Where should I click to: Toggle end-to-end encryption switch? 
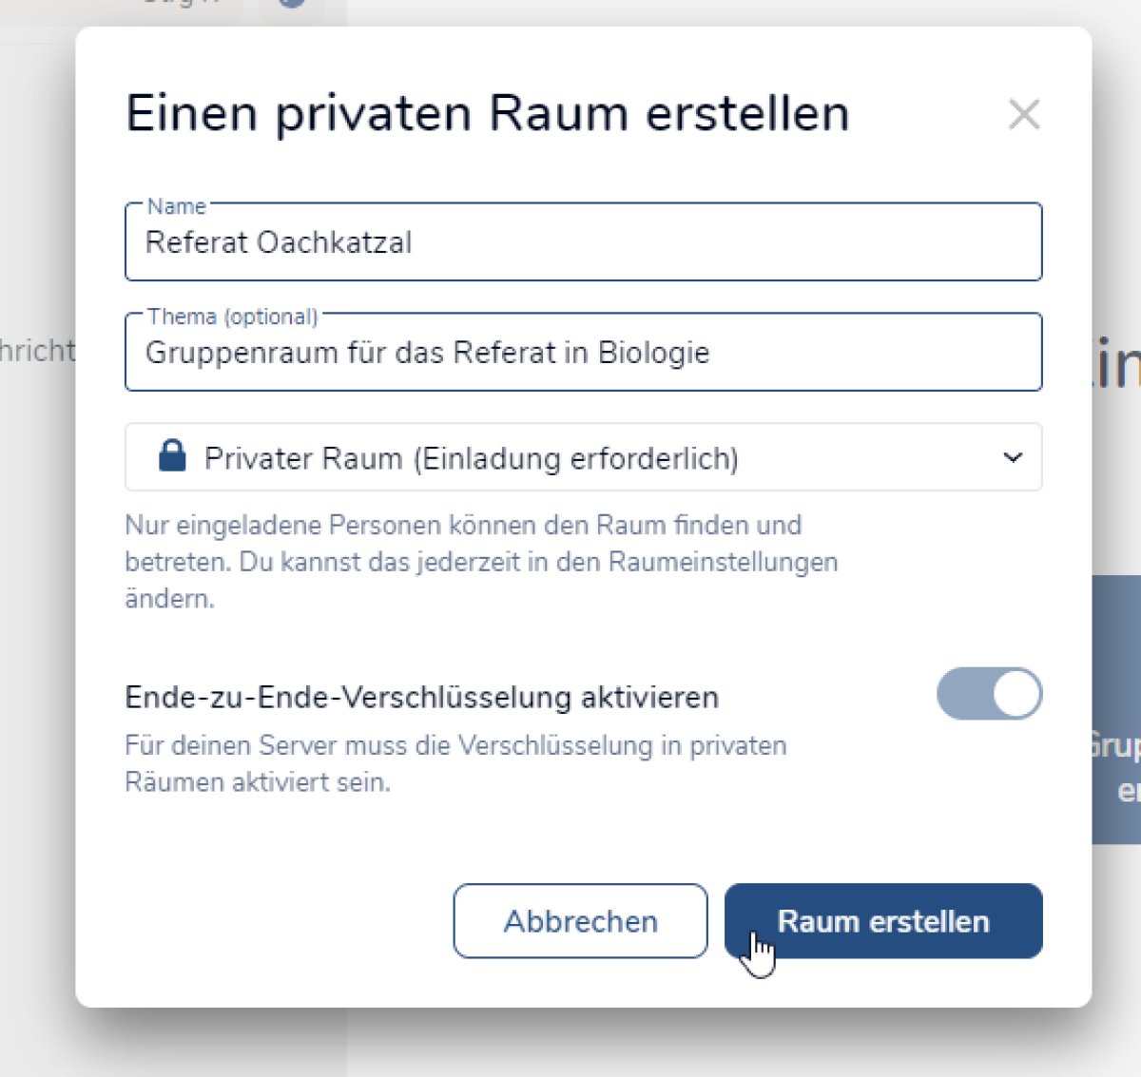pyautogui.click(x=989, y=694)
